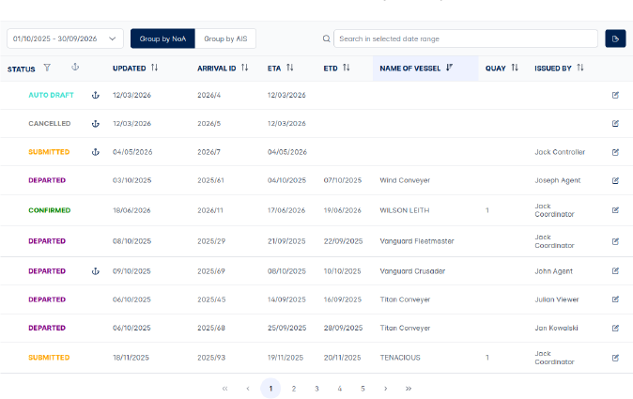Click anchor icon in CANCELLED row
This screenshot has width=633, height=399.
(95, 124)
